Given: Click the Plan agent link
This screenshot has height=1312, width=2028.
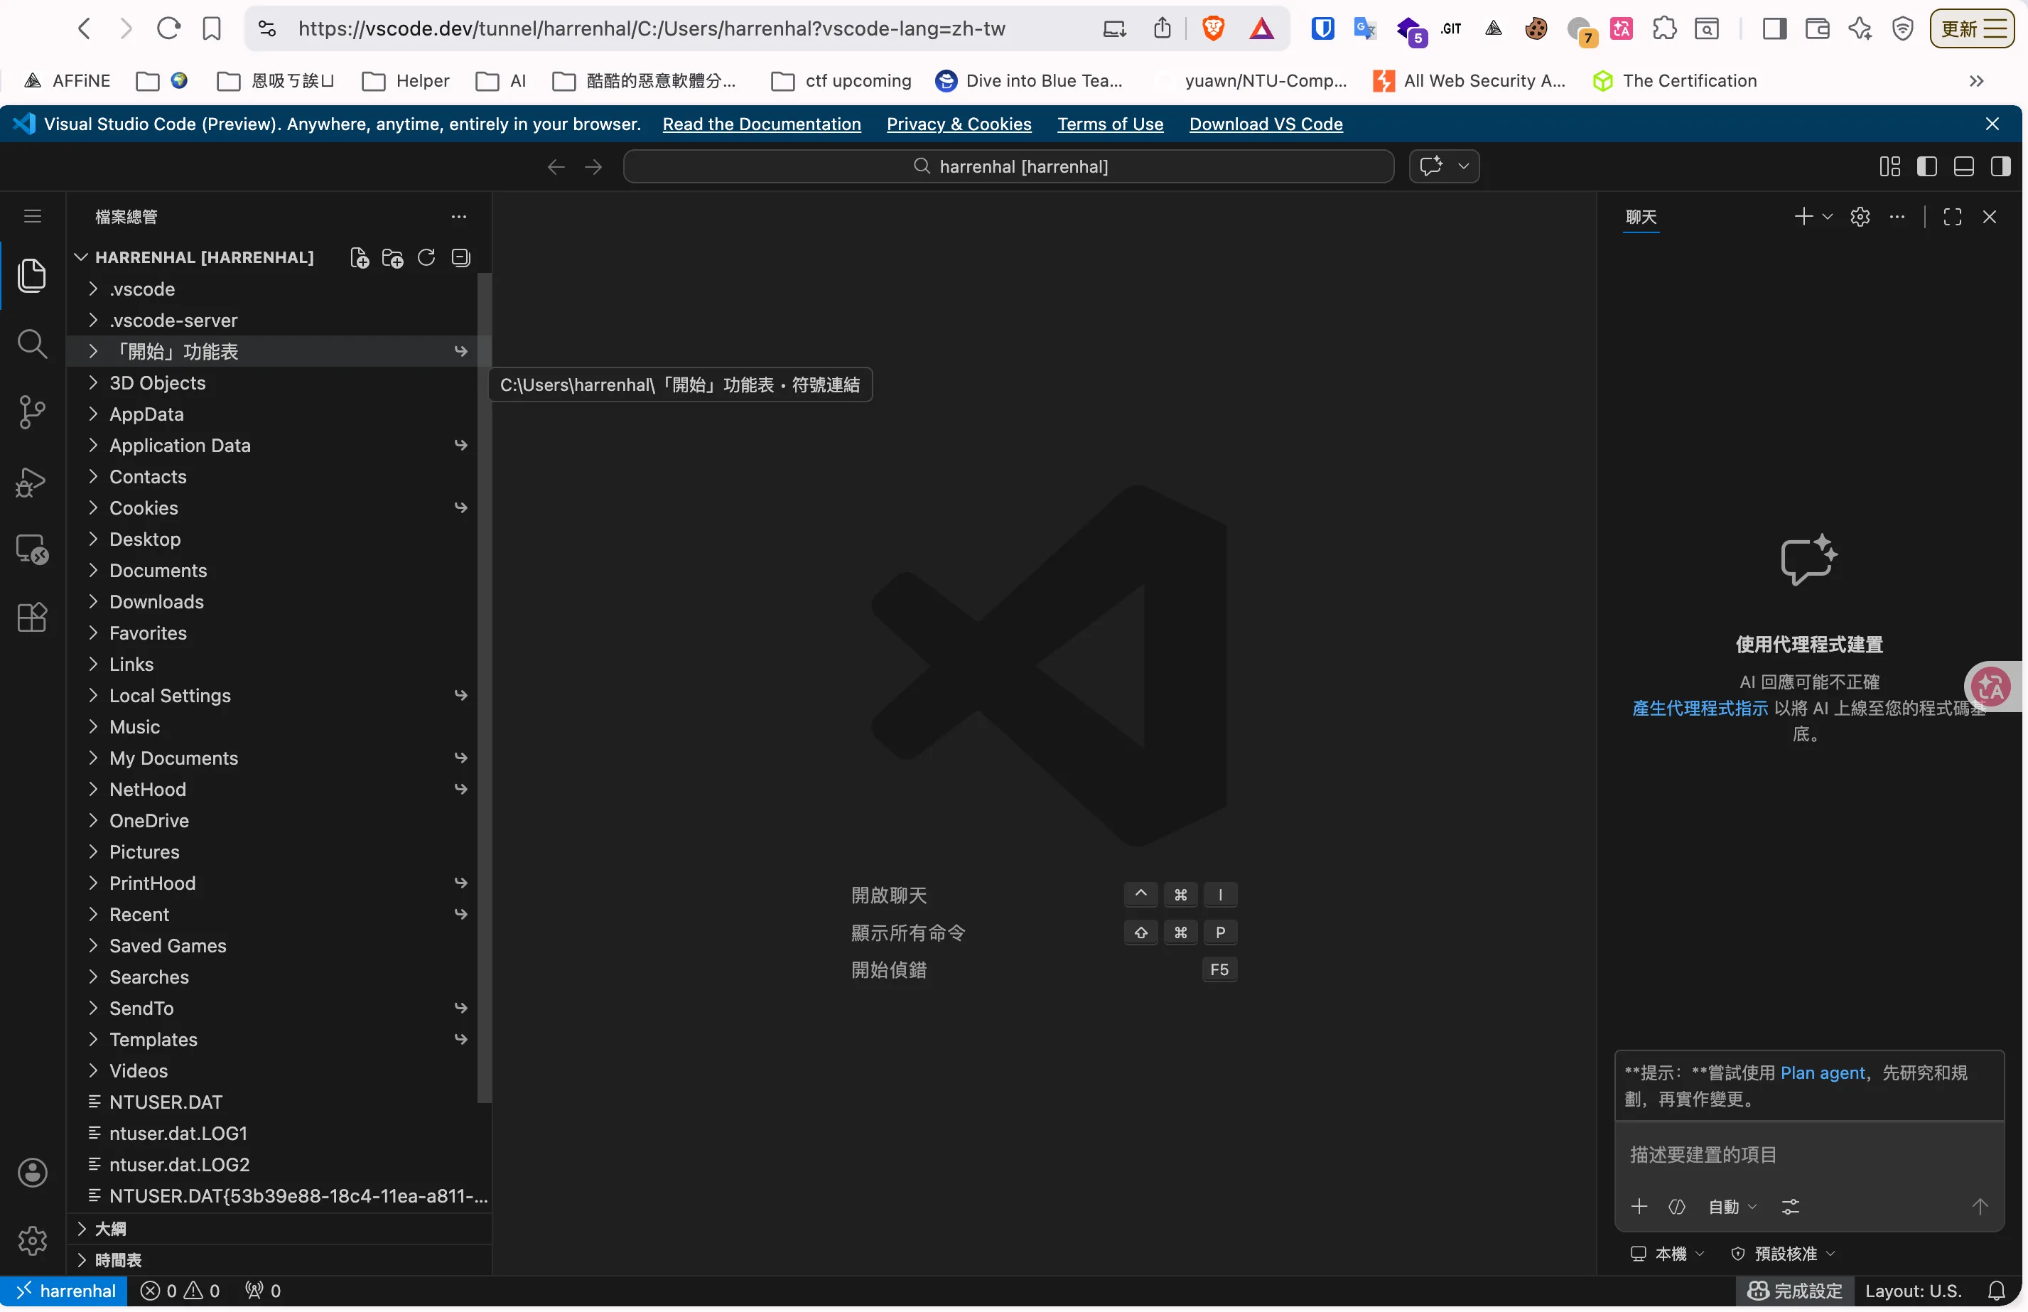Looking at the screenshot, I should (1822, 1072).
